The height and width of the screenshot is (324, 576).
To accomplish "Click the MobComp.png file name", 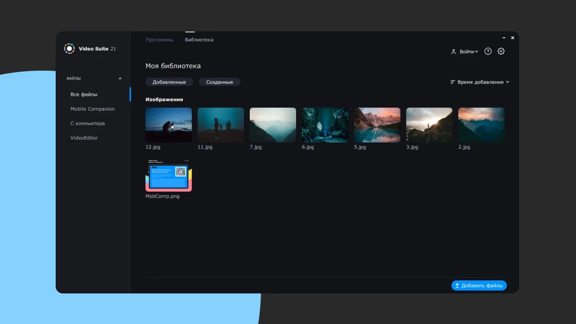I will pos(162,196).
